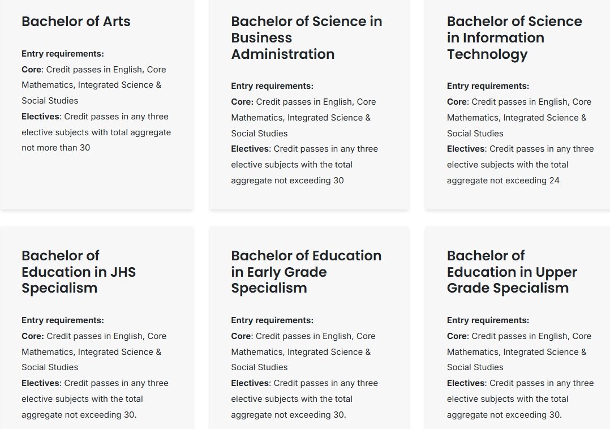The width and height of the screenshot is (610, 429).
Task: Select Entry requirements label in Early Grade card
Action: (x=272, y=320)
